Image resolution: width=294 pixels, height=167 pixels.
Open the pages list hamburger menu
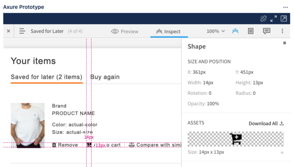[x=22, y=31]
